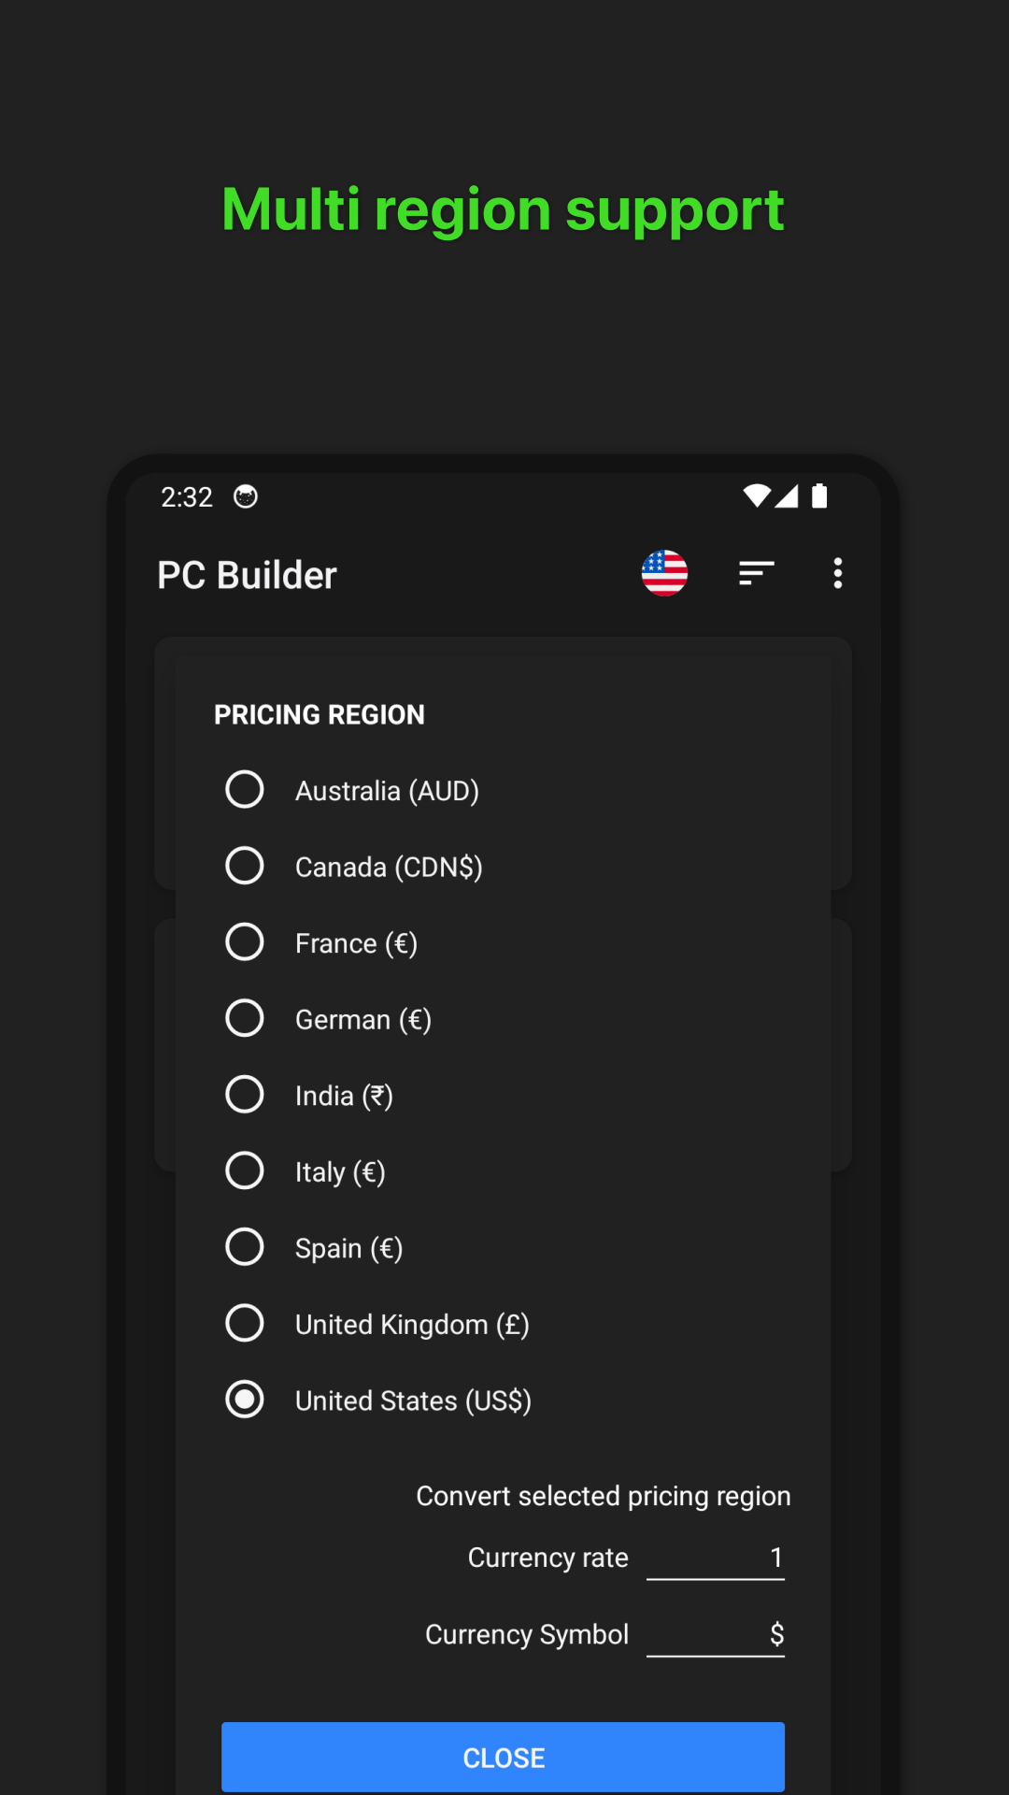Viewport: 1009px width, 1795px height.
Task: Tap the PC Builder title
Action: (247, 575)
